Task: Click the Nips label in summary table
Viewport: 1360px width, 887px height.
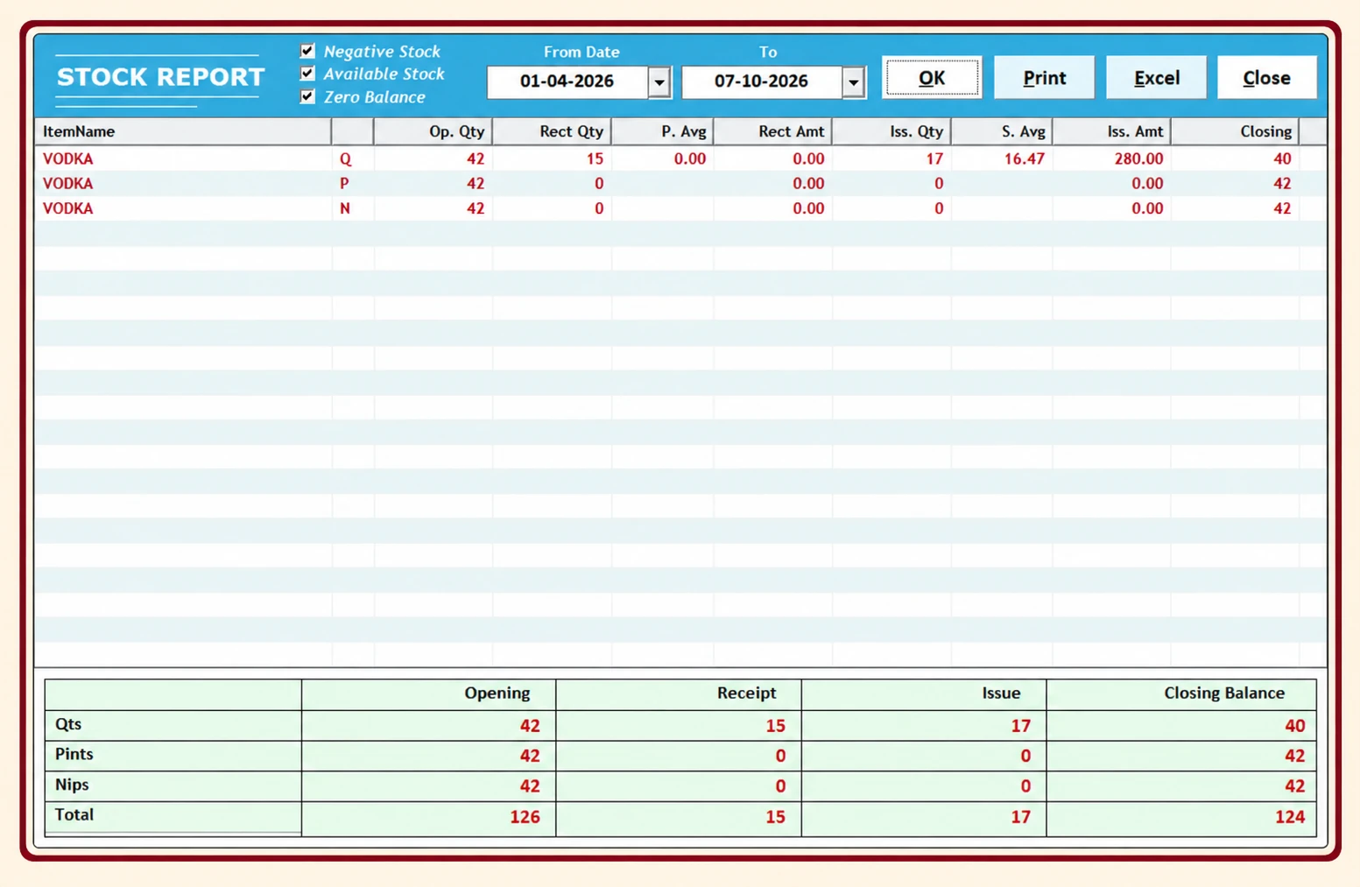Action: pyautogui.click(x=72, y=785)
